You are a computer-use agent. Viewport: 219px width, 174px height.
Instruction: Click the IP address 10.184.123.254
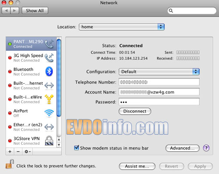pyautogui.click(x=133, y=59)
